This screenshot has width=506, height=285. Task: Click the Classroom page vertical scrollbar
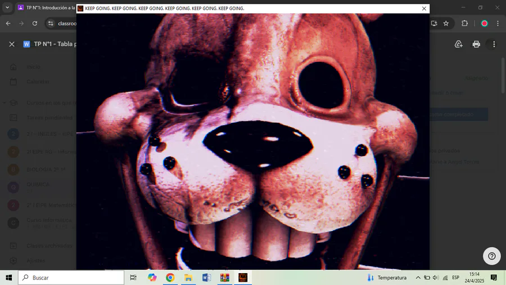503,75
